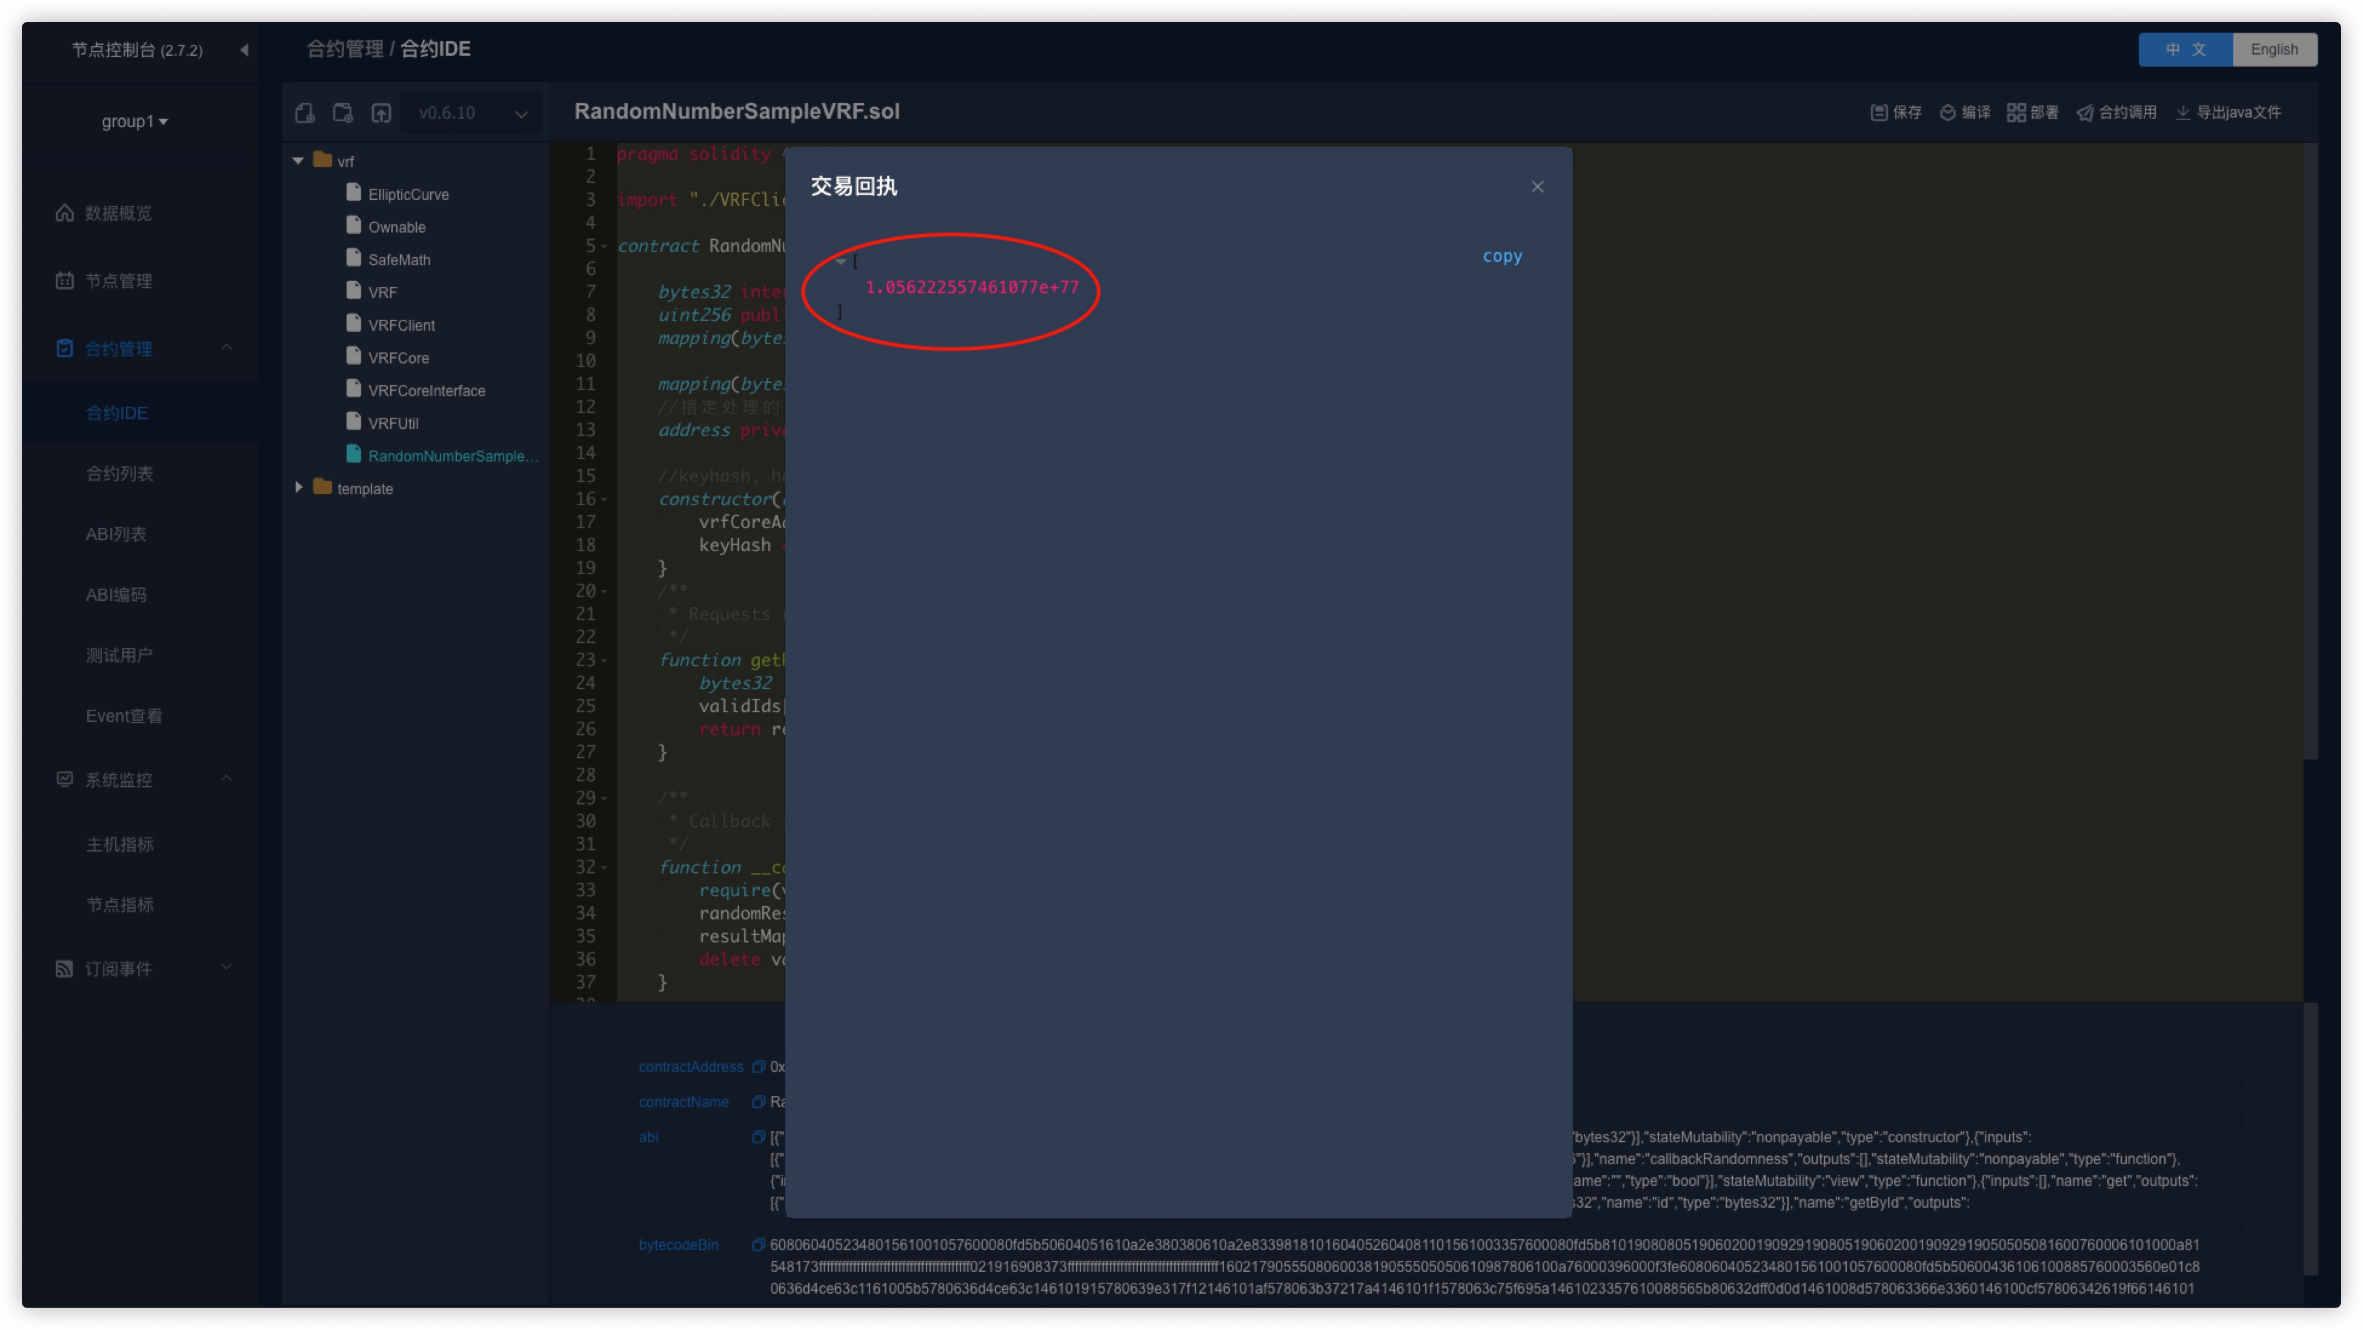Select 主机指标 submenu item

(119, 844)
